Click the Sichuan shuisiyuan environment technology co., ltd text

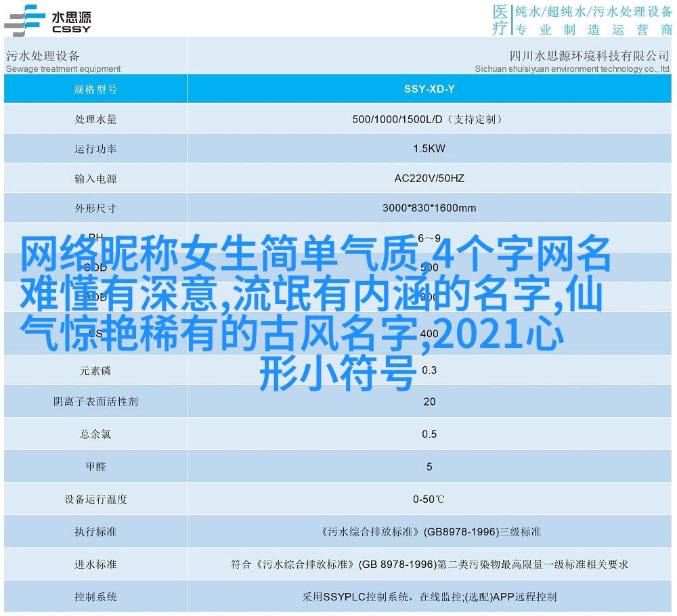572,69
